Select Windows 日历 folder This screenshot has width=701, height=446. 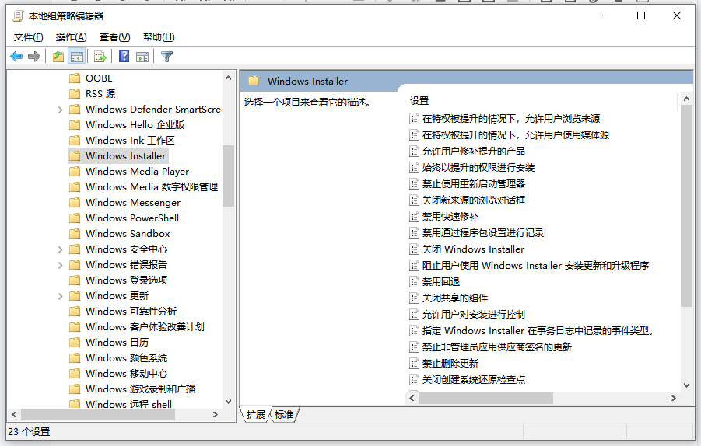coord(117,343)
